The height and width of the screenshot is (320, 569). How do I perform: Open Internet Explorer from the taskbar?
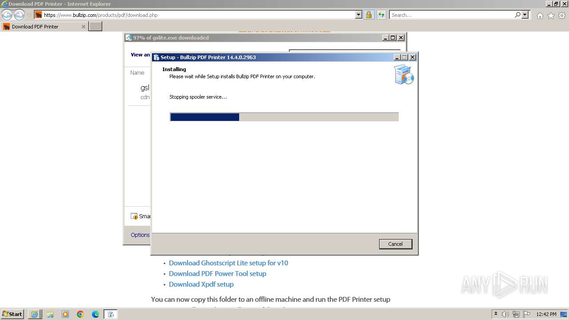tap(34, 314)
